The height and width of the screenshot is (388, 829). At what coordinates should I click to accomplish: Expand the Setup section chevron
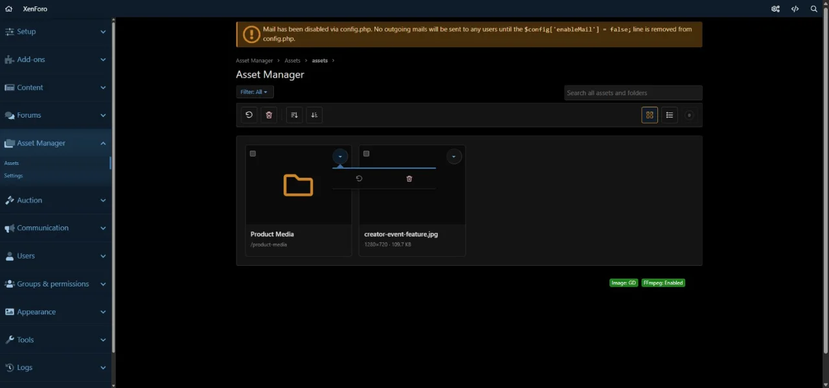pyautogui.click(x=103, y=32)
